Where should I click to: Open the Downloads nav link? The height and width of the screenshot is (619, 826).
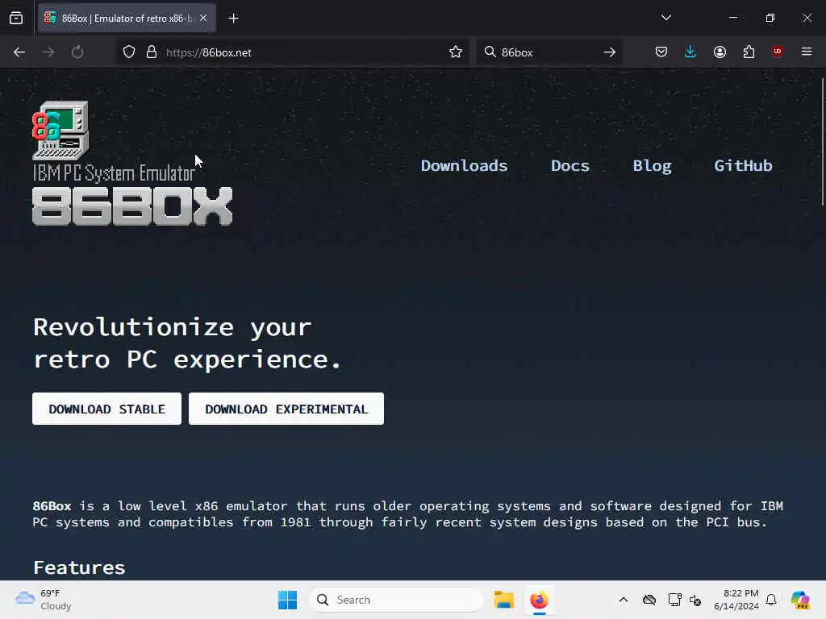coord(464,166)
